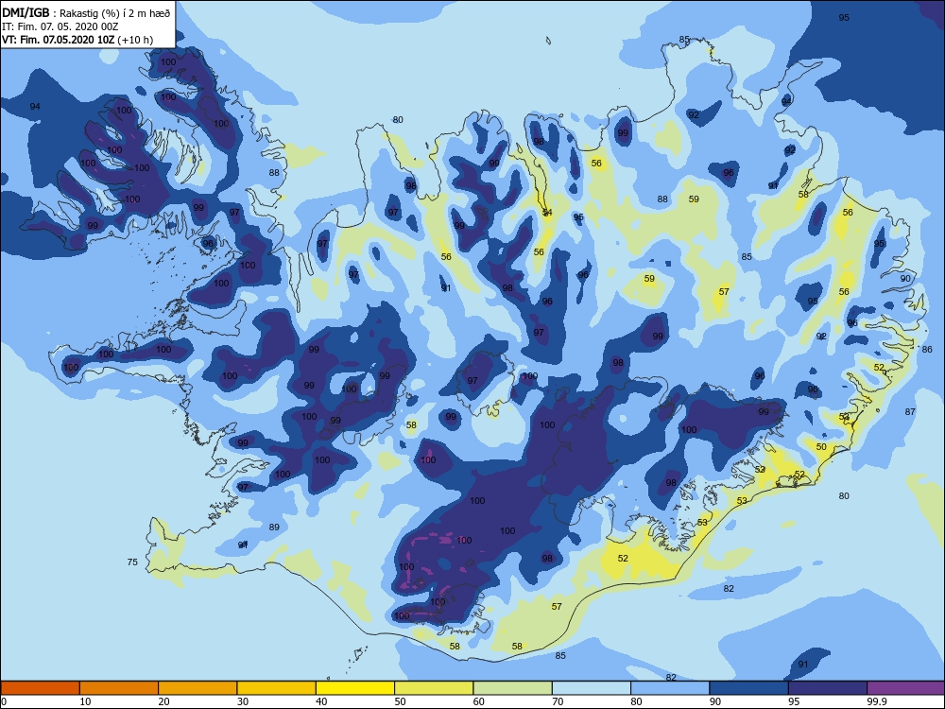
Task: Select the legend scale label "20"
Action: click(x=163, y=701)
